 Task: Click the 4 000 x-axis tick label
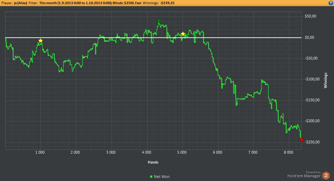click(147, 152)
